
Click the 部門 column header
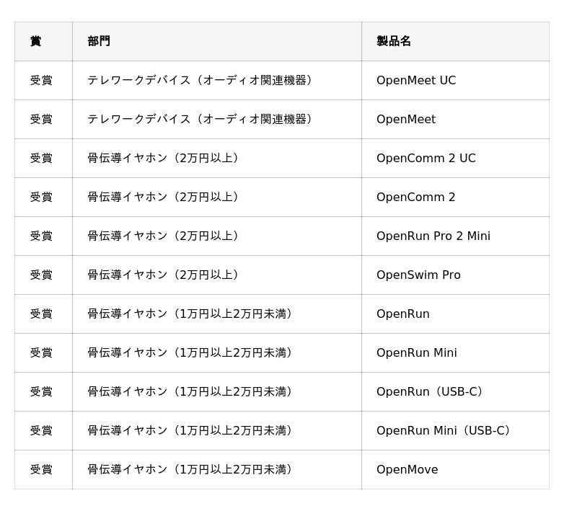(x=99, y=41)
